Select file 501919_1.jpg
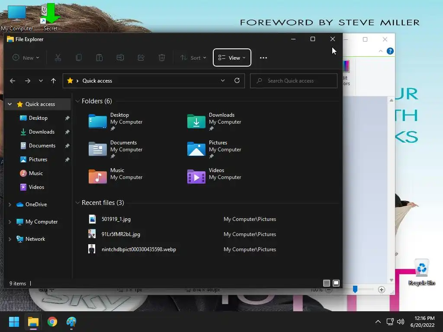 coord(116,219)
